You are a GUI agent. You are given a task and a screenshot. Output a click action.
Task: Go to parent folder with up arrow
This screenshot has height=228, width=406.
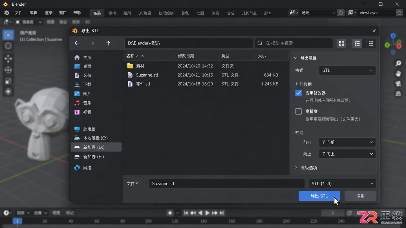pyautogui.click(x=108, y=43)
